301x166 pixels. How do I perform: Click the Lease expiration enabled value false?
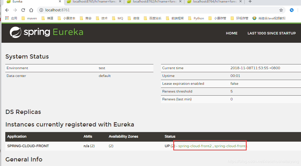click(x=234, y=84)
